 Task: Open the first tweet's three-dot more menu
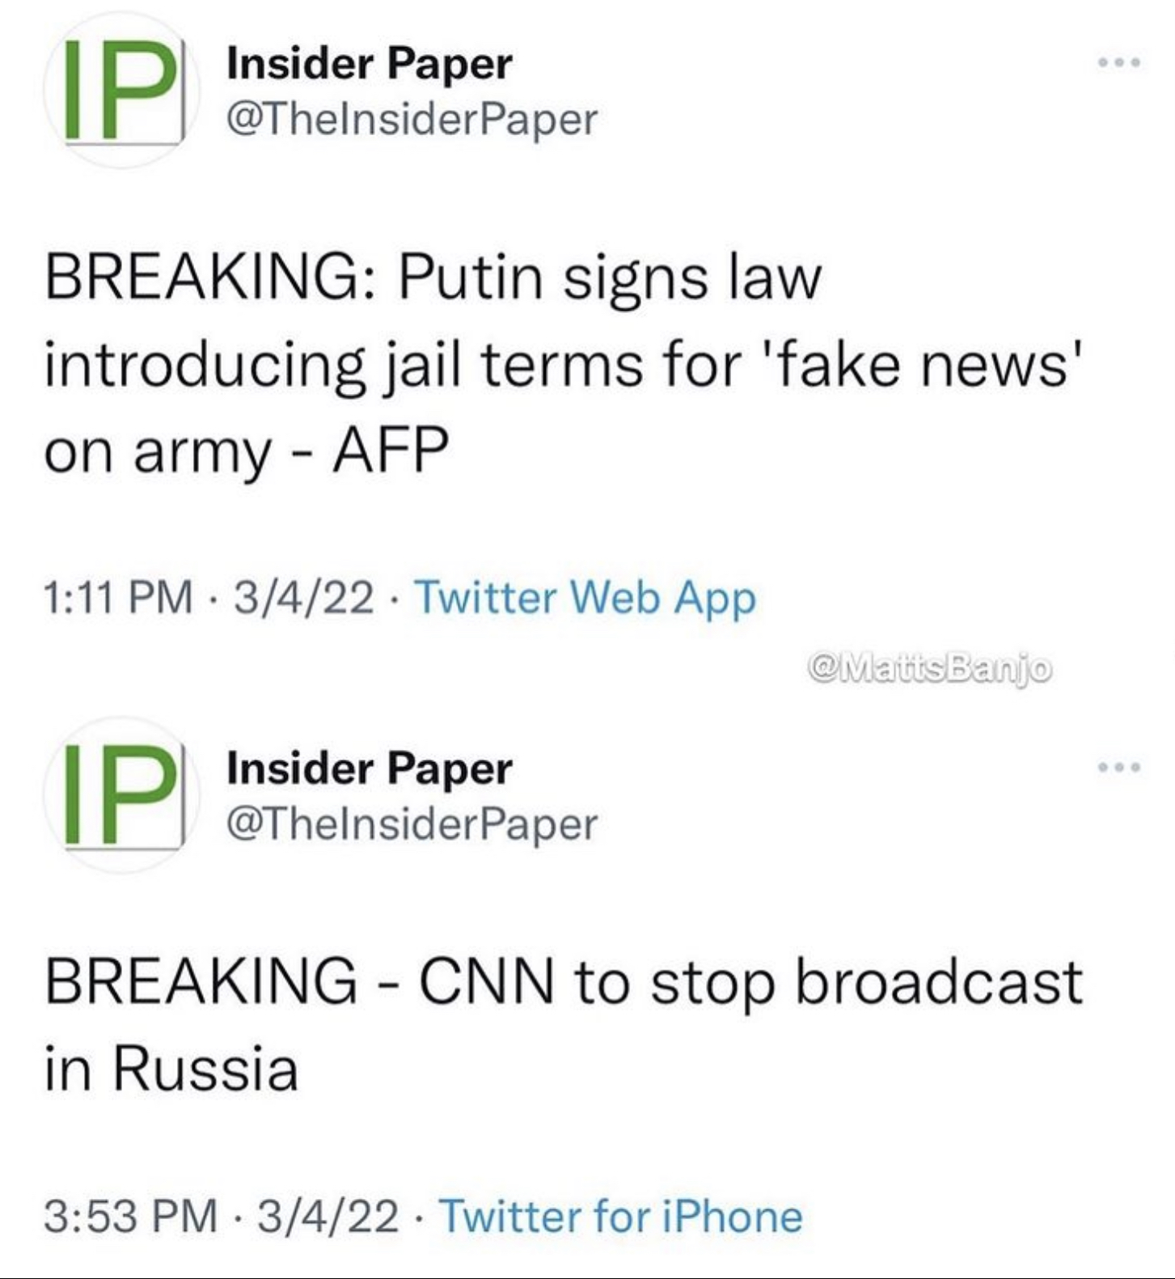1119,62
